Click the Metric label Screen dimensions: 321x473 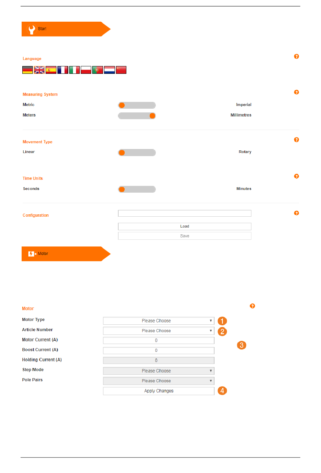tap(29, 105)
